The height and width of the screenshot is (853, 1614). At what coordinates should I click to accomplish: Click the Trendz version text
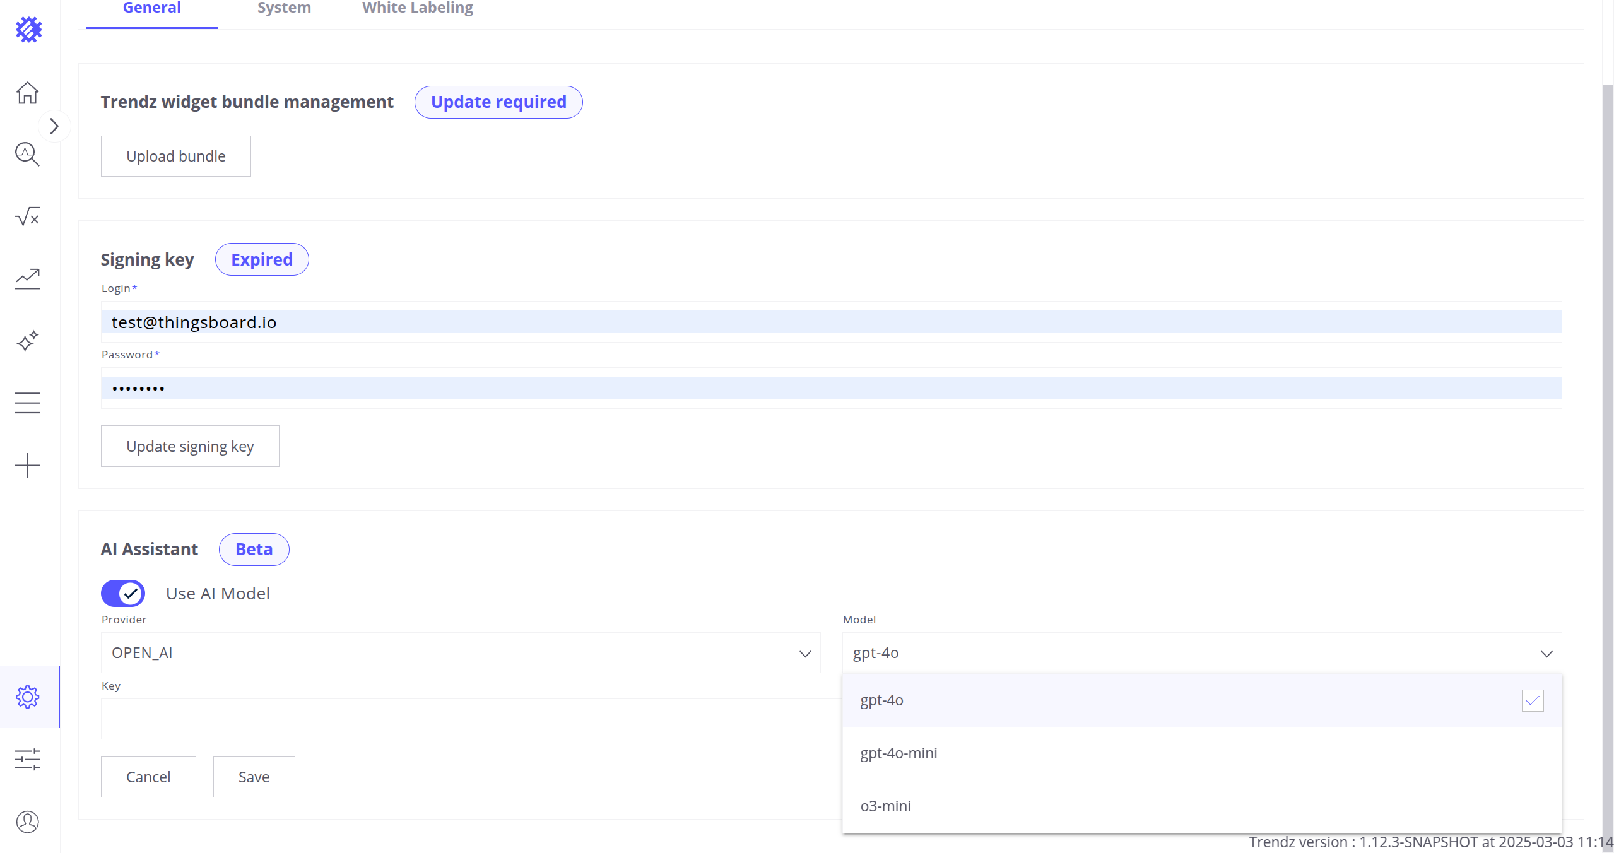tap(1431, 842)
